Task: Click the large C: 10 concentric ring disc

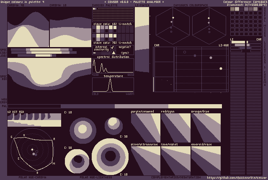Action: [x=110, y=157]
